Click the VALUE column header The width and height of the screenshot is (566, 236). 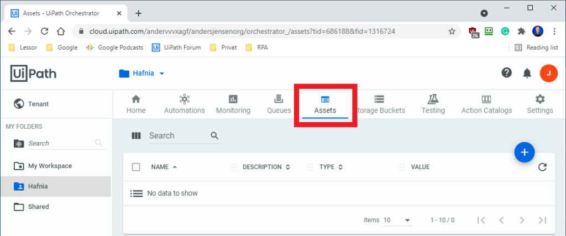(x=420, y=167)
